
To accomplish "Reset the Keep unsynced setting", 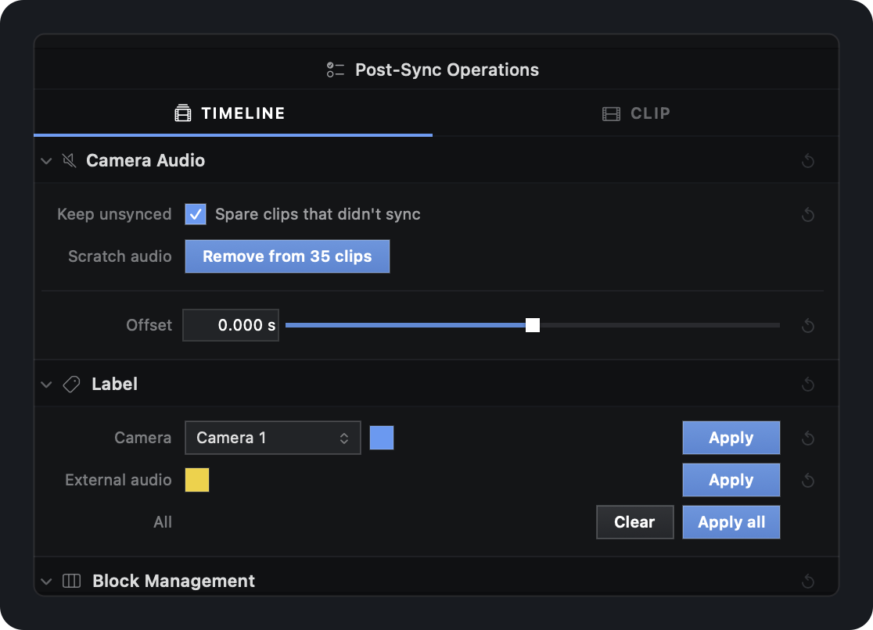I will coord(808,214).
